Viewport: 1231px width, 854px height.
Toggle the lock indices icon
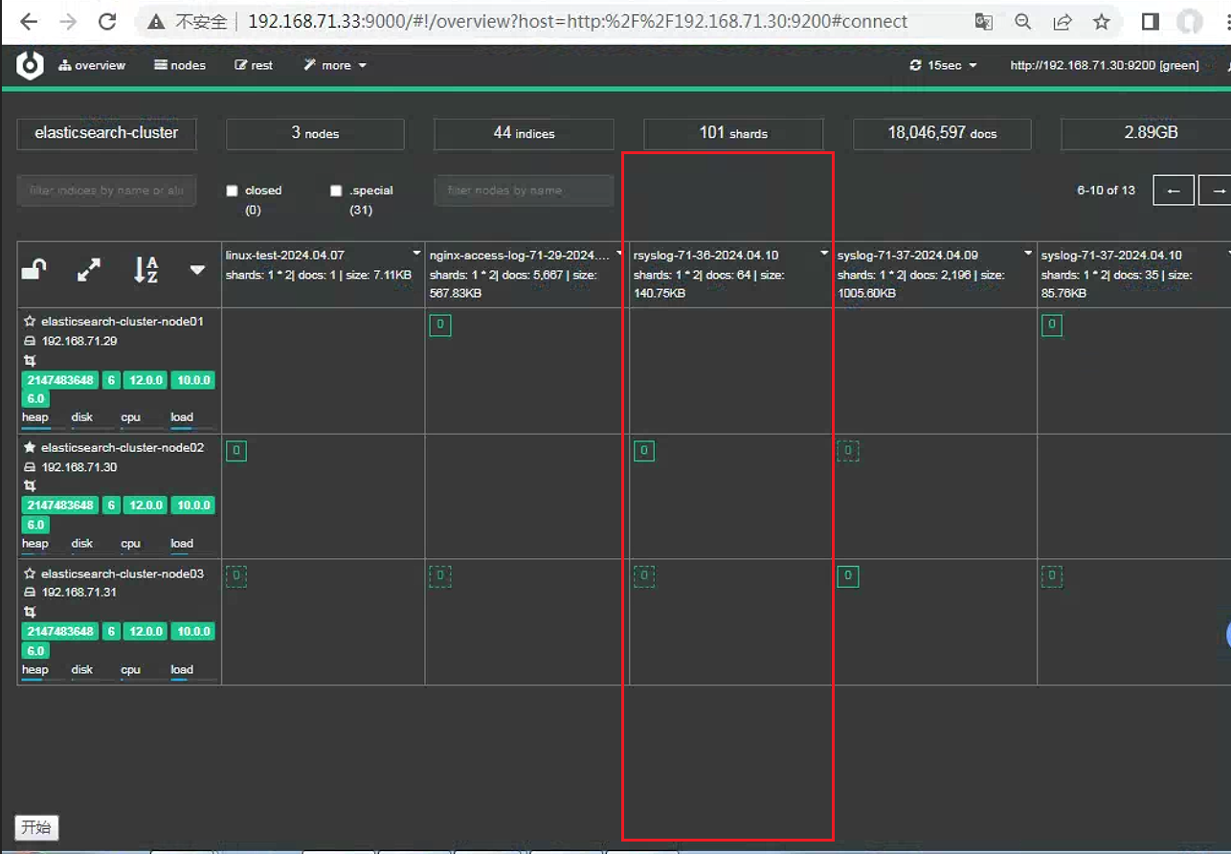pos(34,271)
